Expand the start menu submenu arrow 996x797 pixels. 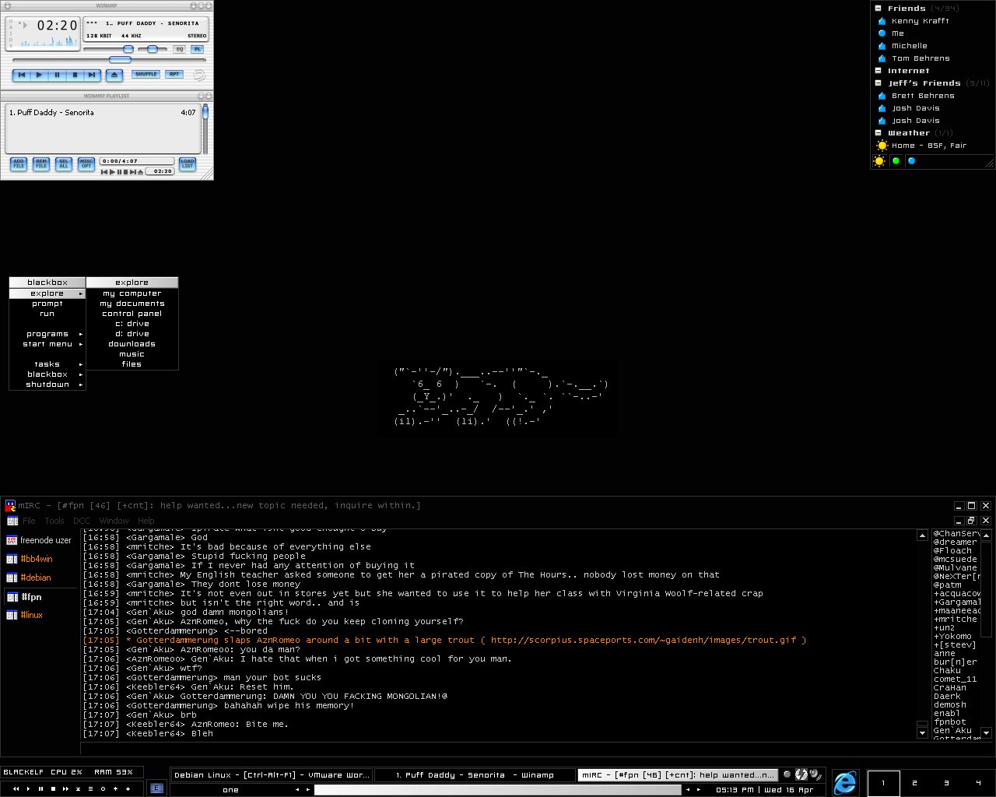pos(81,344)
